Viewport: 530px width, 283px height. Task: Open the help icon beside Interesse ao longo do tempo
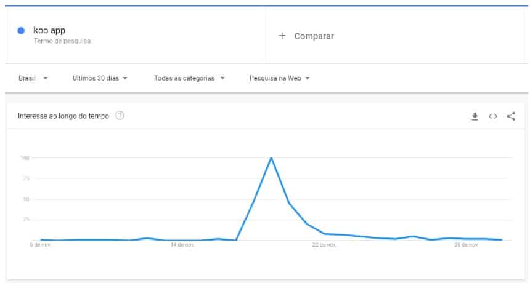120,116
